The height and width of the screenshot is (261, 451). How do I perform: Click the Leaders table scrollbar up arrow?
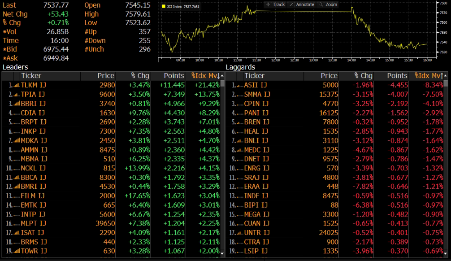(222, 76)
